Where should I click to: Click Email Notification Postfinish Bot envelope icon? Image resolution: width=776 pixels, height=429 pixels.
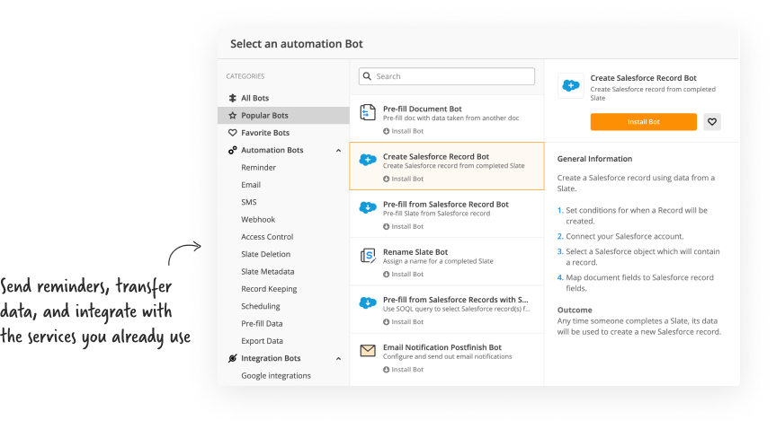368,351
